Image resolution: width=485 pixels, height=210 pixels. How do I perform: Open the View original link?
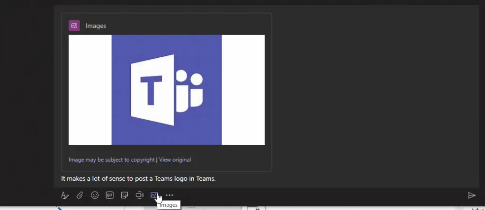175,160
